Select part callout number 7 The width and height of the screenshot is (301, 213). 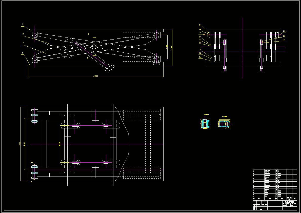coord(200,33)
